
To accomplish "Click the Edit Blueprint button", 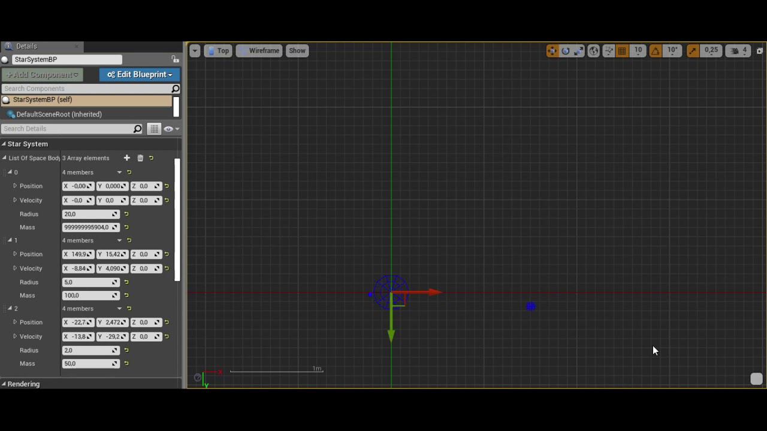I will click(x=140, y=75).
